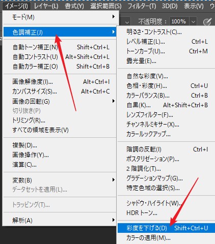
Task: Open 特定色域の選択(S) dialog
Action: pyautogui.click(x=166, y=188)
